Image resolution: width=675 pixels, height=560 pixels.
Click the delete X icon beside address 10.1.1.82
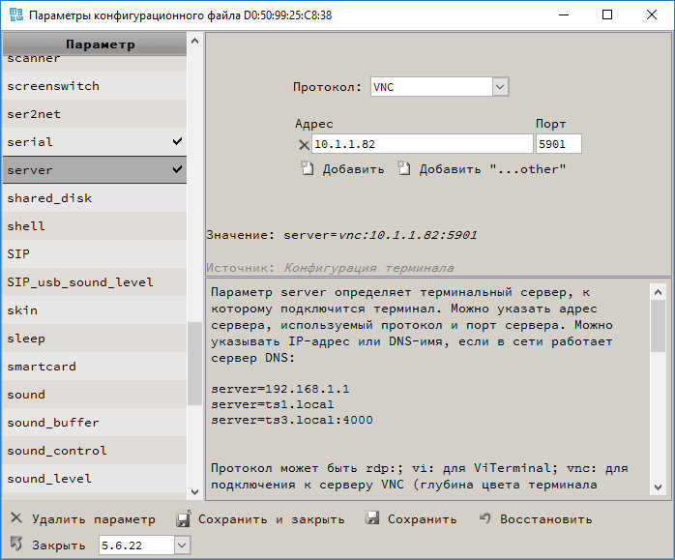(x=304, y=145)
